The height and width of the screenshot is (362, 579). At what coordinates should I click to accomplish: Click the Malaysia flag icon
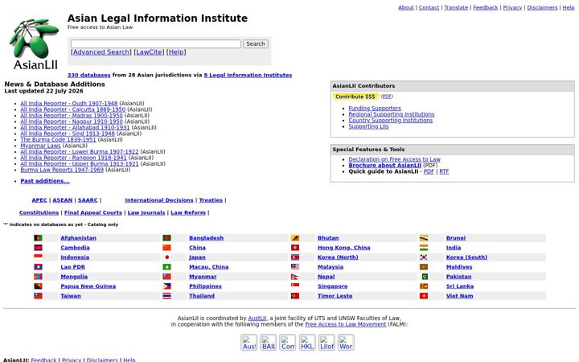(295, 267)
